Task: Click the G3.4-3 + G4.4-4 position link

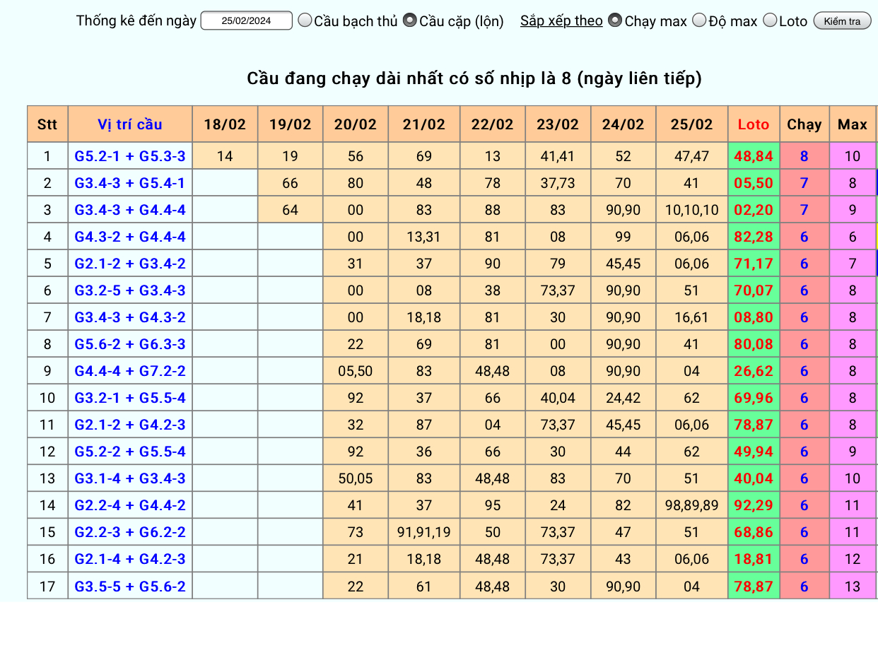Action: (130, 210)
